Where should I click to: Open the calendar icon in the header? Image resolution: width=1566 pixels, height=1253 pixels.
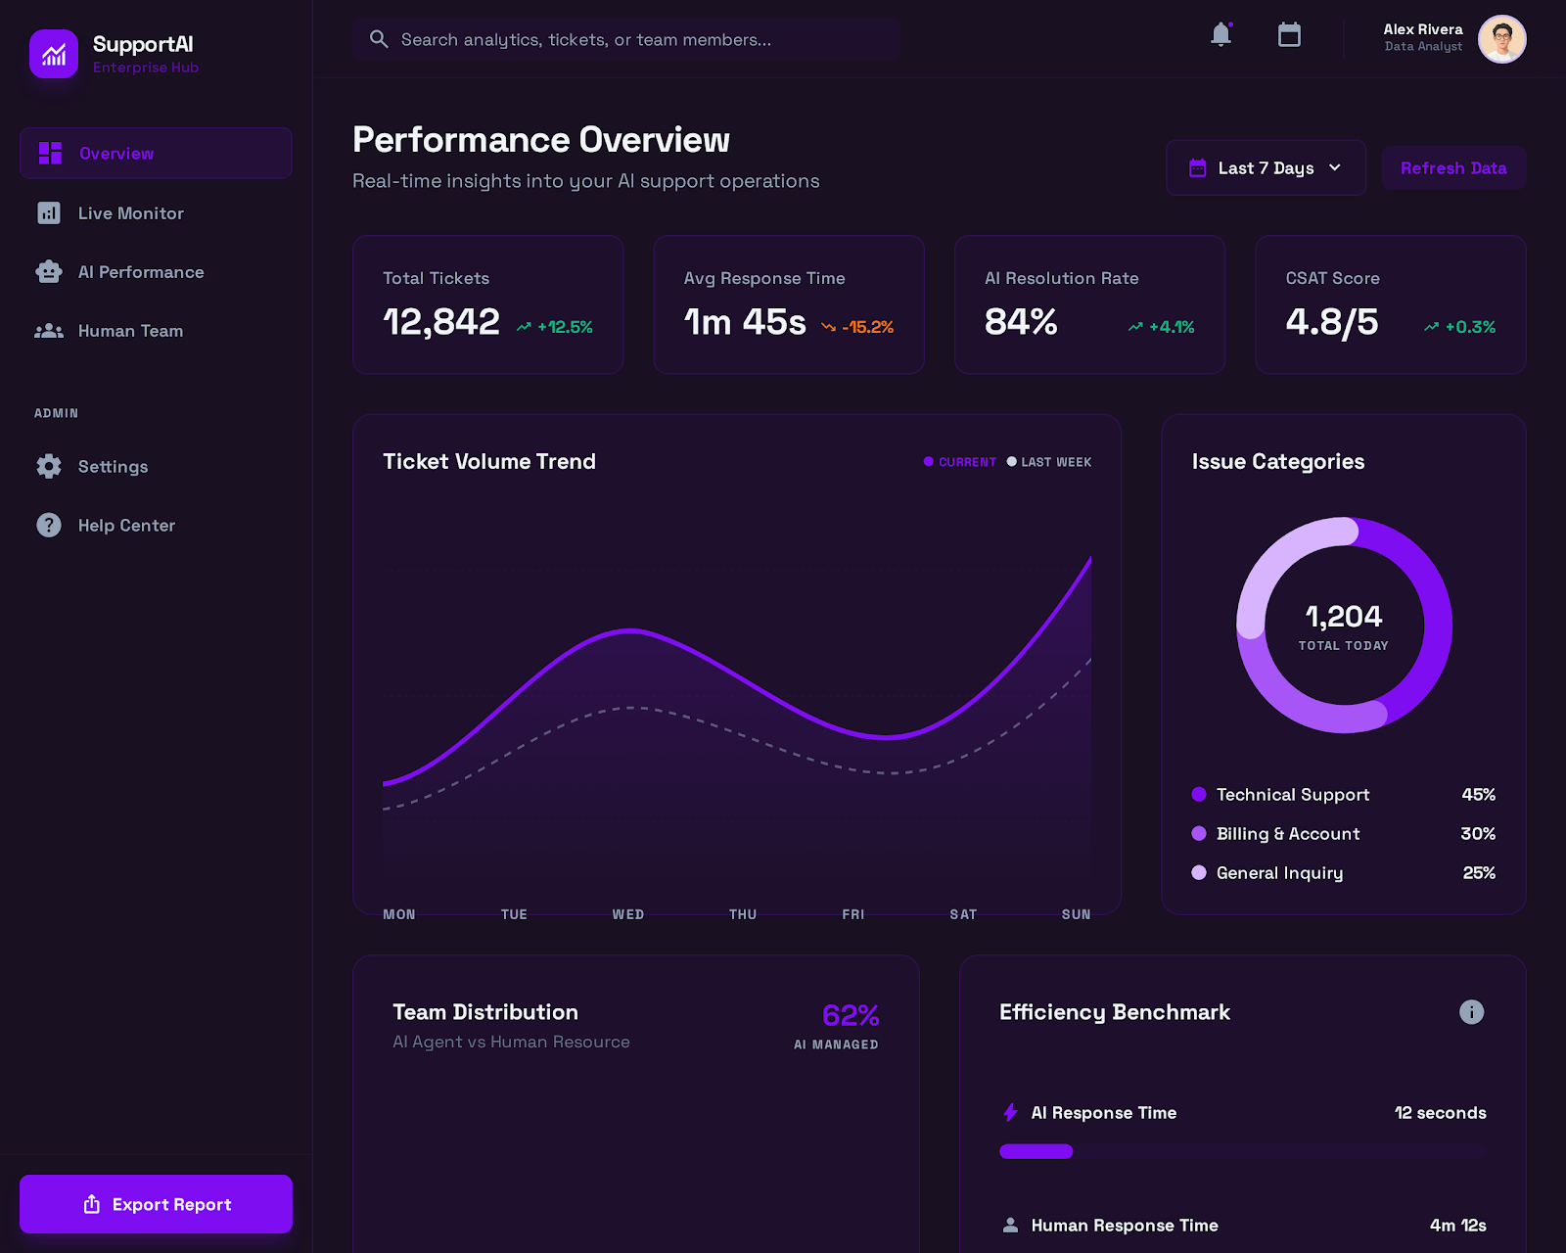pyautogui.click(x=1289, y=33)
